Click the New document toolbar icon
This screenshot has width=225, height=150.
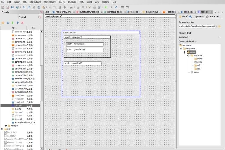[3, 7]
